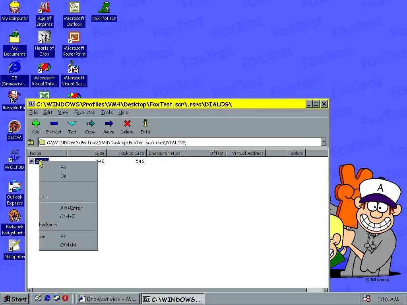
Task: Click horizontal scrollbar left arrow
Action: (x=30, y=290)
